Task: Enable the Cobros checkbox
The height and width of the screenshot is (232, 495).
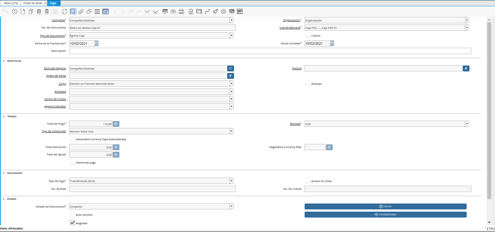Action: [308, 36]
